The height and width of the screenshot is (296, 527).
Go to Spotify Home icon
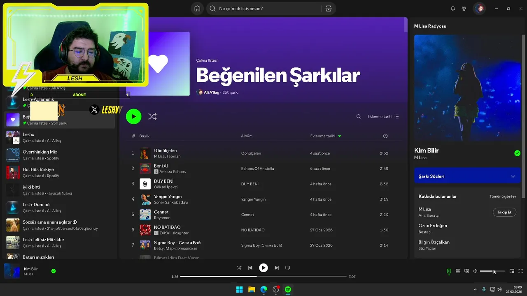pos(197,9)
